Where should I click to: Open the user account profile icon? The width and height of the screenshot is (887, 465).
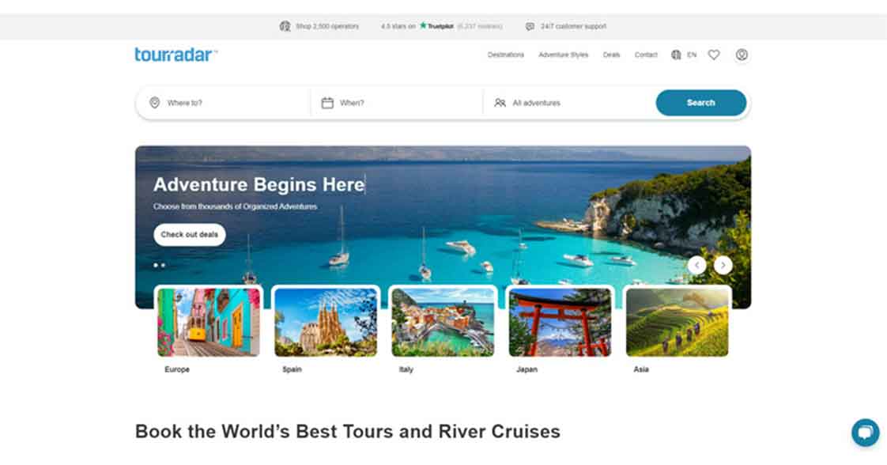(x=742, y=55)
